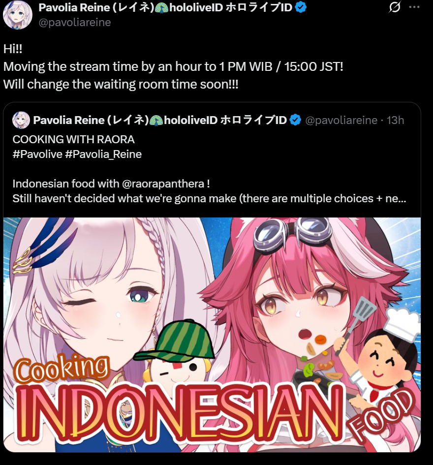Click the Grok slash-circle icon
The height and width of the screenshot is (465, 433).
tap(395, 7)
